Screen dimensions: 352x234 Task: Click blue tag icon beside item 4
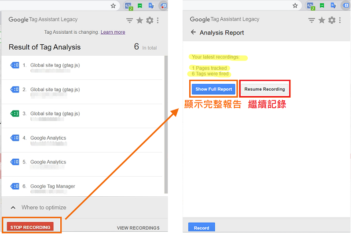click(15, 138)
